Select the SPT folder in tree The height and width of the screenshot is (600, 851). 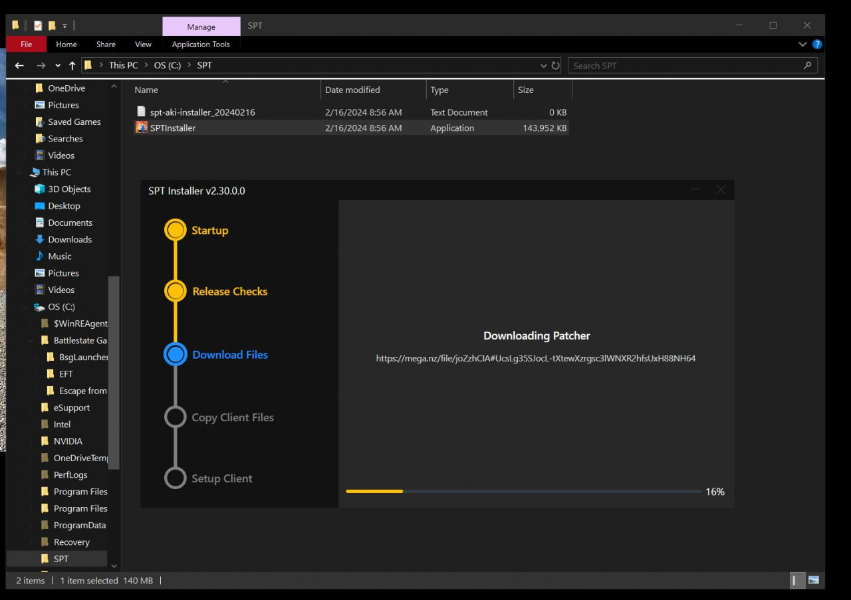[x=61, y=559]
